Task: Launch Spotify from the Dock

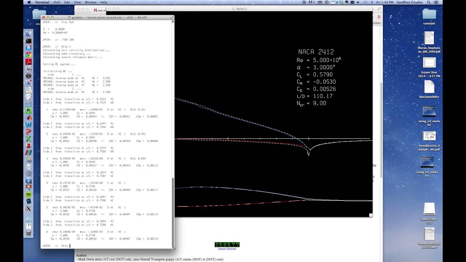Action: coord(28,195)
